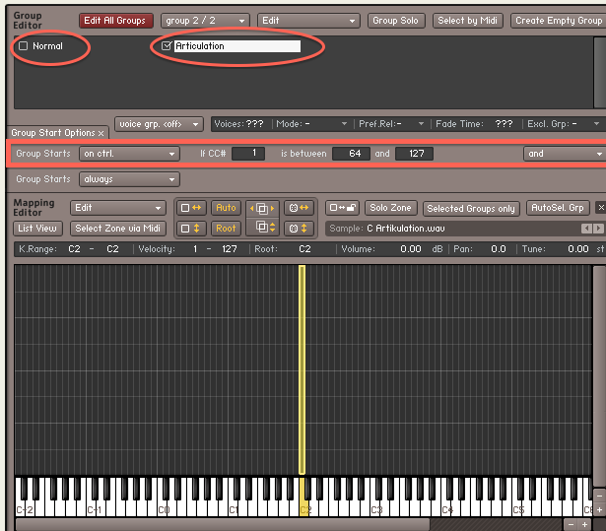The height and width of the screenshot is (531, 606).
Task: Click the lock zones icon beside Solo Zone
Action: (341, 208)
